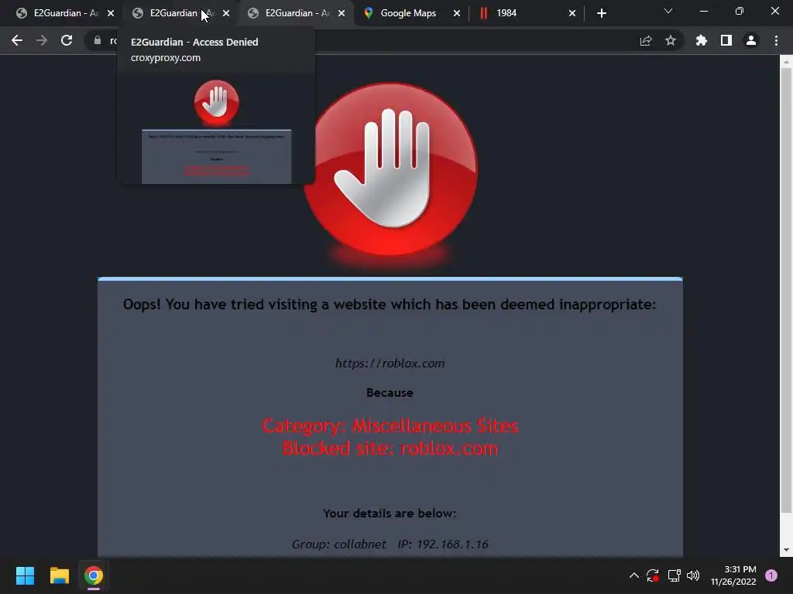
Task: Restore down the Chrome window
Action: click(x=740, y=11)
